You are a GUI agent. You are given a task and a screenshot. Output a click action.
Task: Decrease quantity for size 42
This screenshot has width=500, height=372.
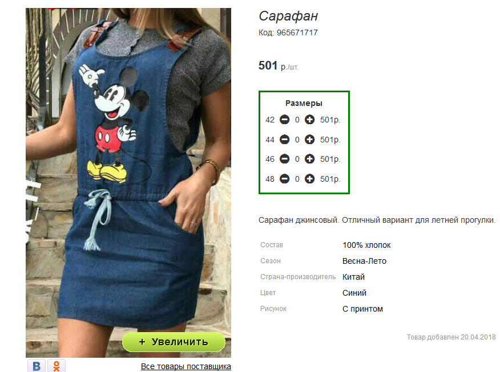[x=284, y=120]
